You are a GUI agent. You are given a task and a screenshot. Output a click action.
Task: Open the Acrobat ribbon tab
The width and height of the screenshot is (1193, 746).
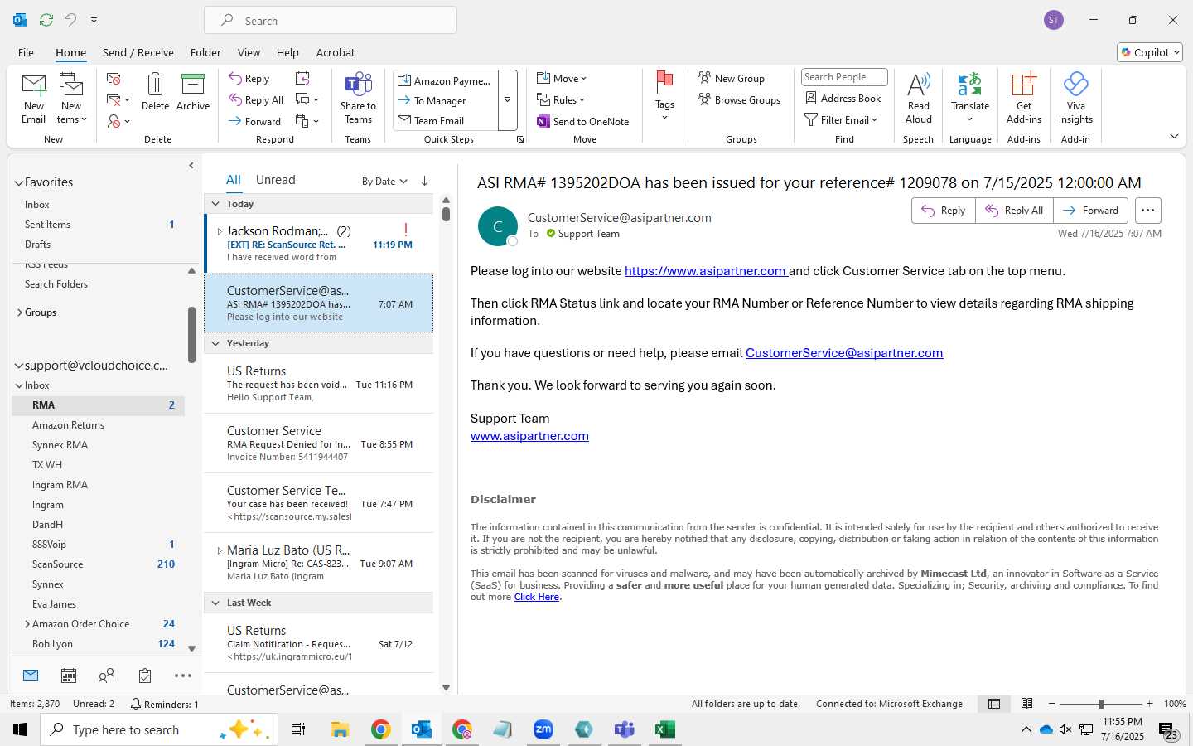[x=336, y=52]
